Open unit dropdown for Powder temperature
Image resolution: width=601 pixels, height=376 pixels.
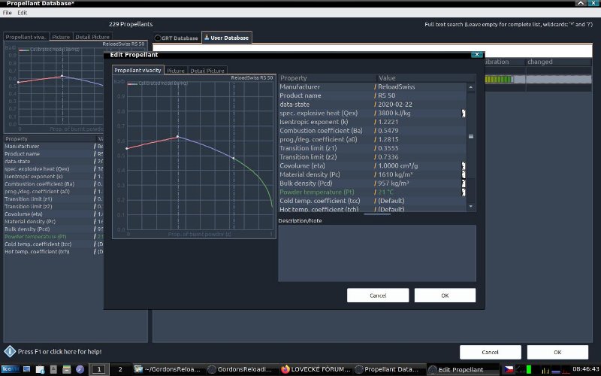pyautogui.click(x=464, y=192)
